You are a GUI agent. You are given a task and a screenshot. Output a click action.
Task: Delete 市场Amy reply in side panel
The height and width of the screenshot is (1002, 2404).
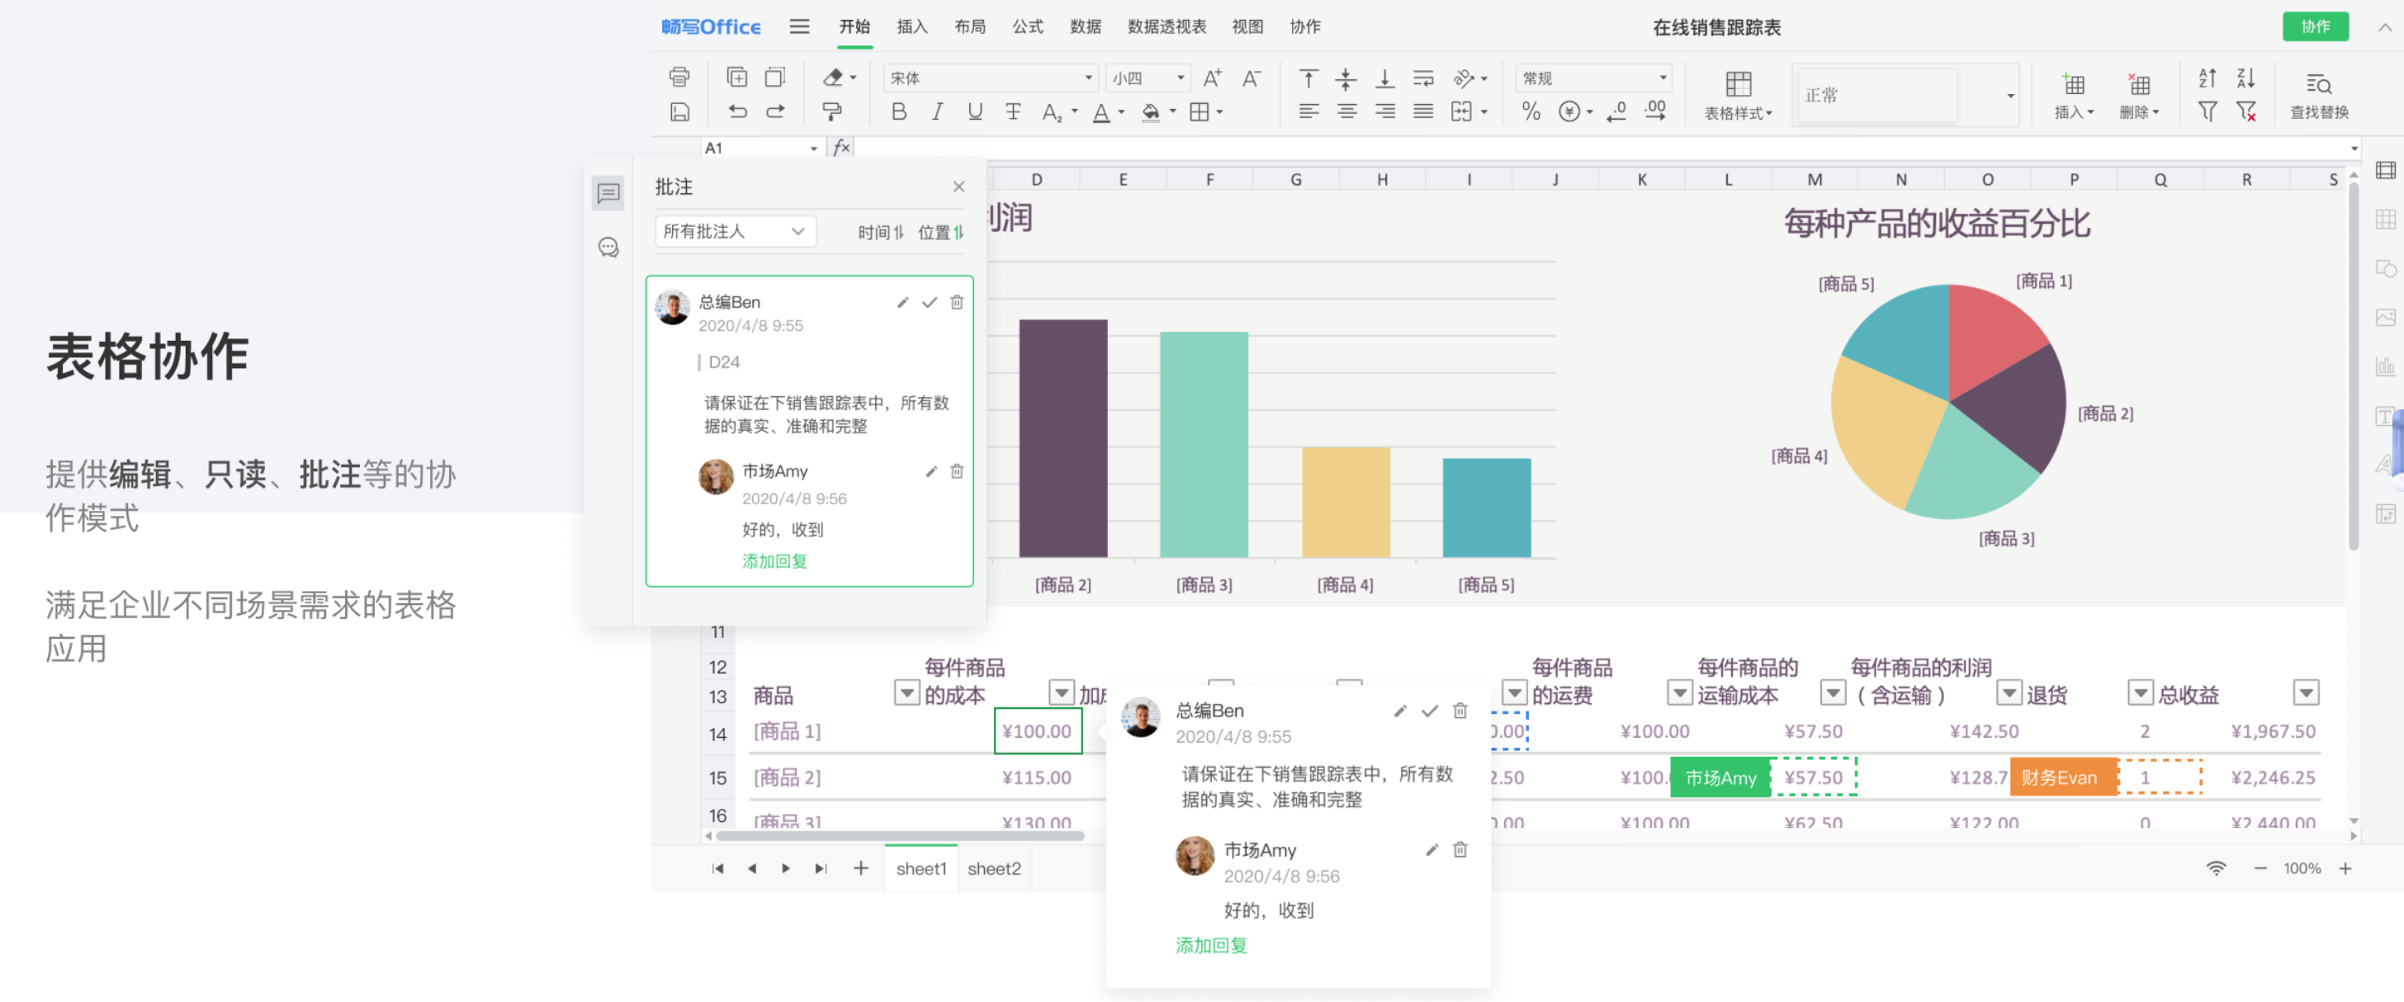(x=957, y=471)
